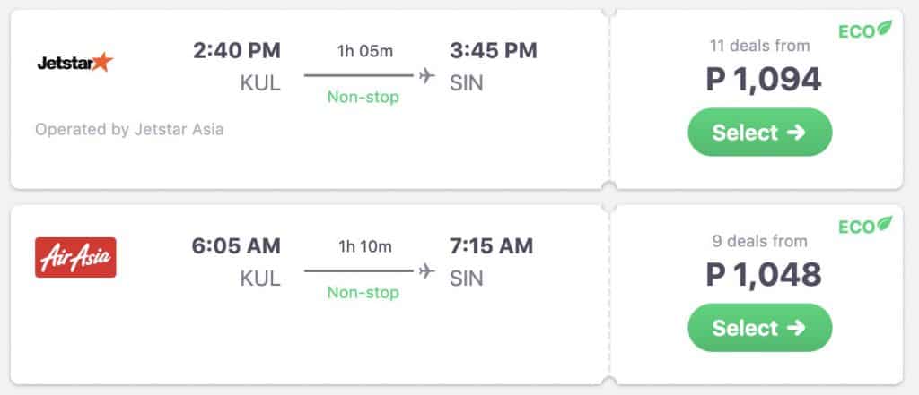919x395 pixels.
Task: Click the P 1,094 price
Action: 764,80
